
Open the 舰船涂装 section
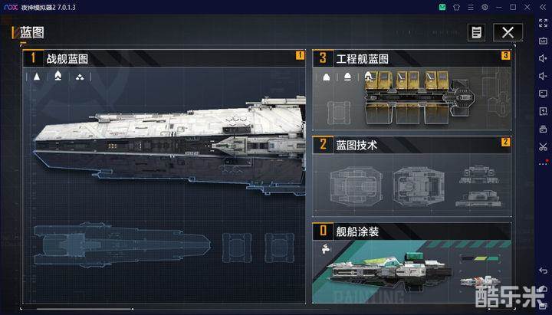pos(412,231)
